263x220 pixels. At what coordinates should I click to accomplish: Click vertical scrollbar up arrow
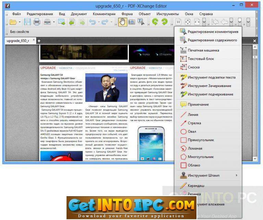[x=255, y=47]
